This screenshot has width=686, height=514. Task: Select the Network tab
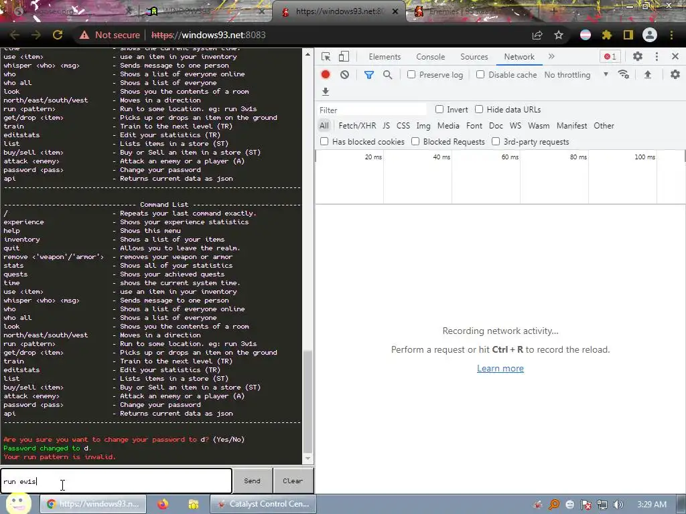(519, 57)
